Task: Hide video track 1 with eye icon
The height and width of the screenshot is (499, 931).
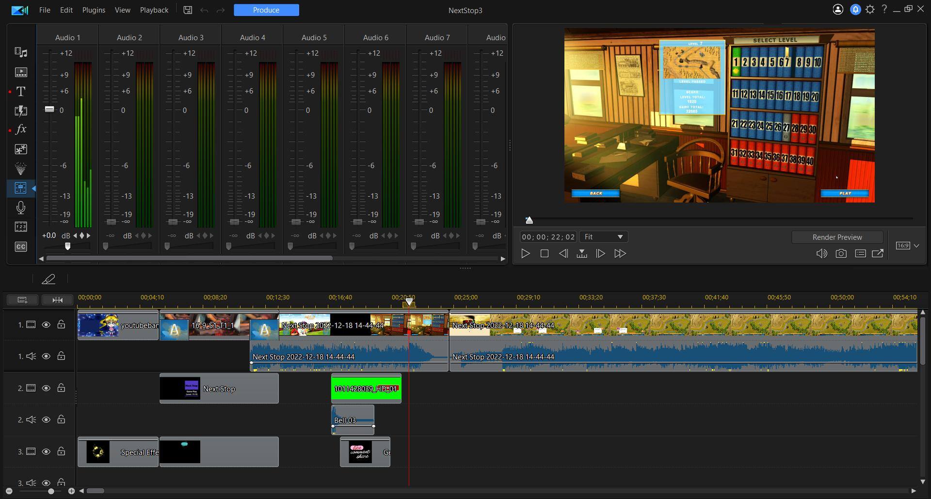Action: [x=46, y=325]
